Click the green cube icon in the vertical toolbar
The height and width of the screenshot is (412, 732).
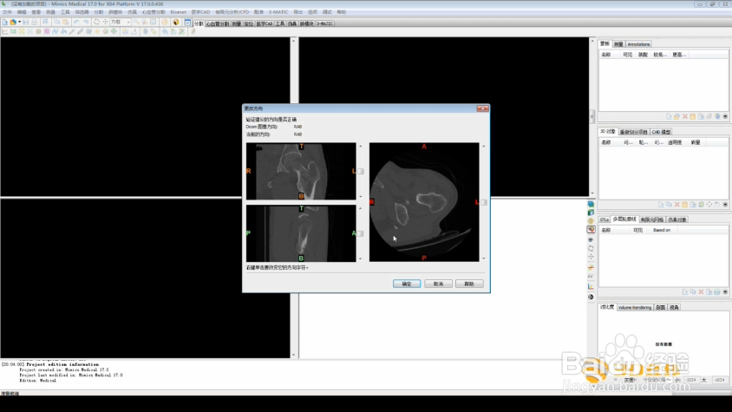[591, 213]
